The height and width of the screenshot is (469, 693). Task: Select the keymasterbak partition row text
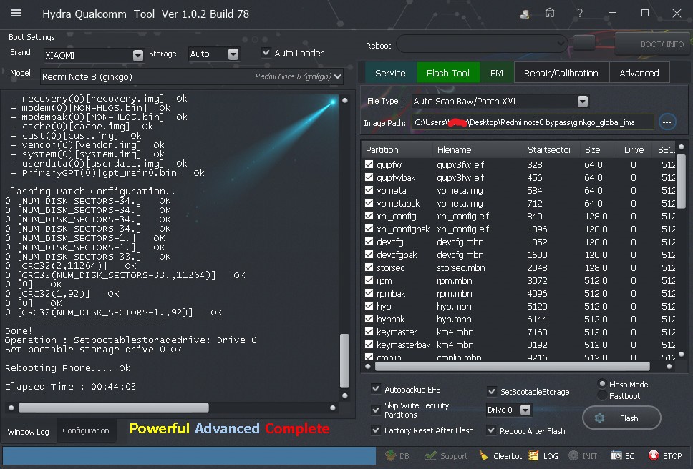tap(403, 345)
